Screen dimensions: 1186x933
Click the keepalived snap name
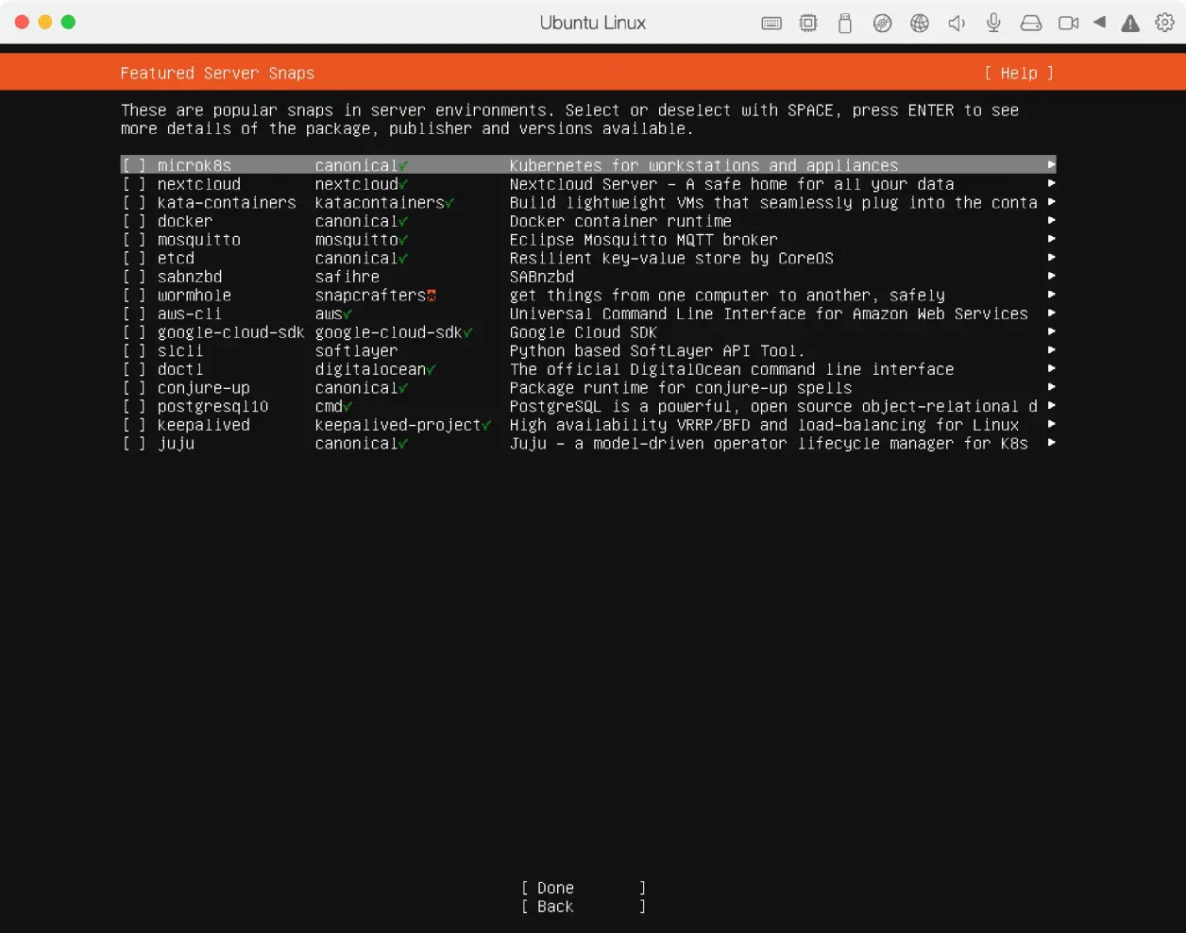(204, 425)
